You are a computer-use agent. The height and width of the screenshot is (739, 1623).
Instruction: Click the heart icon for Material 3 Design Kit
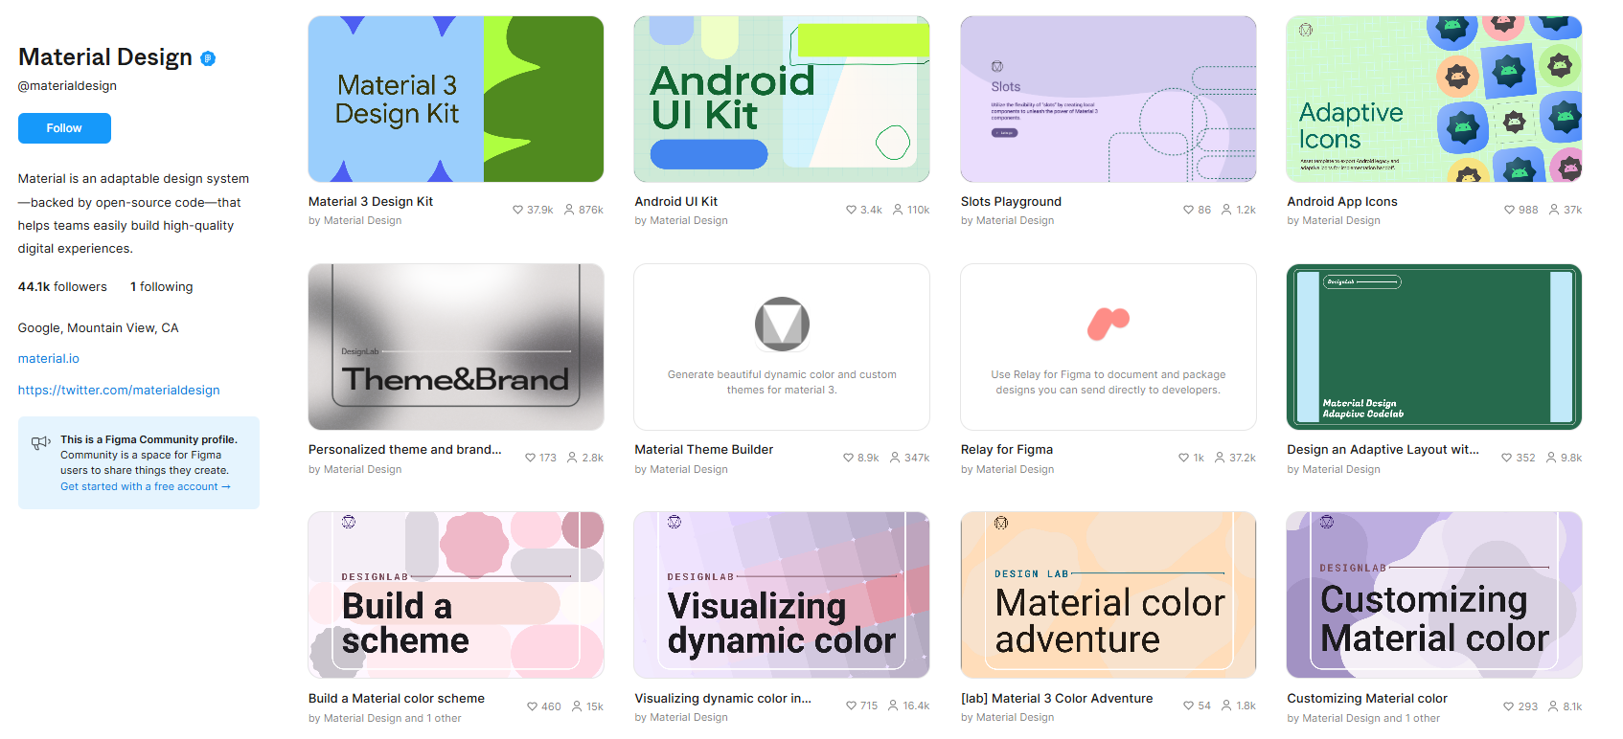[x=517, y=210]
